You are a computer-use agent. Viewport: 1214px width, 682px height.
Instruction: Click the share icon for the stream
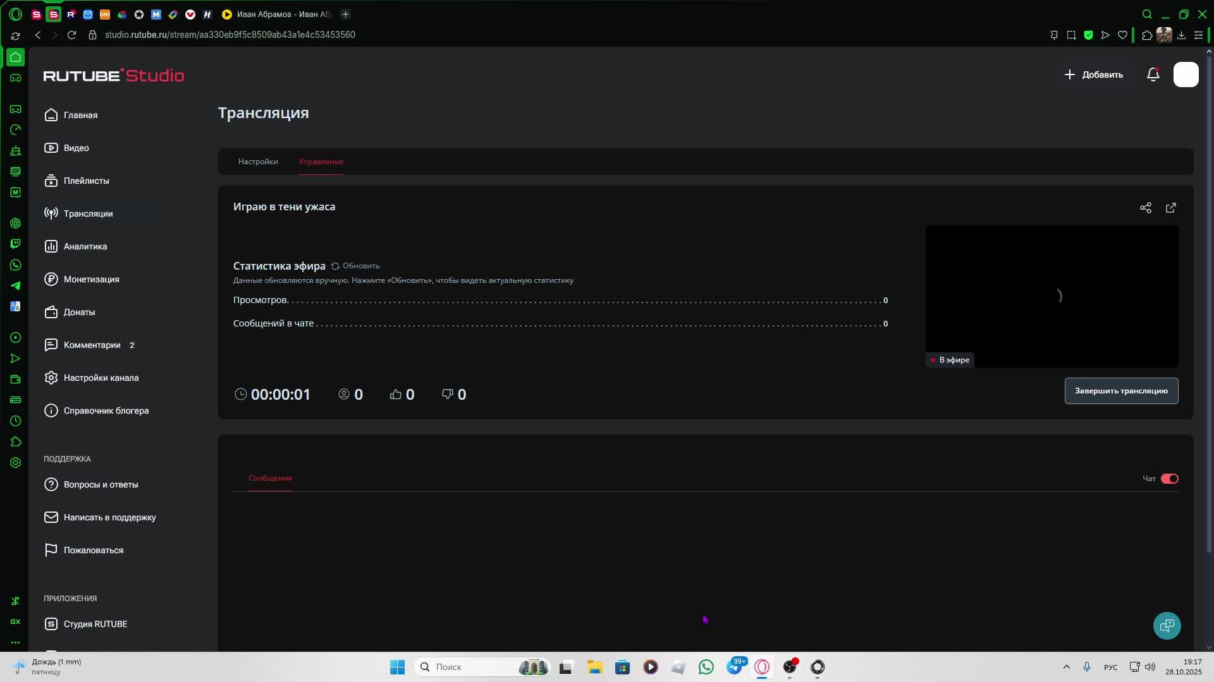pyautogui.click(x=1145, y=208)
